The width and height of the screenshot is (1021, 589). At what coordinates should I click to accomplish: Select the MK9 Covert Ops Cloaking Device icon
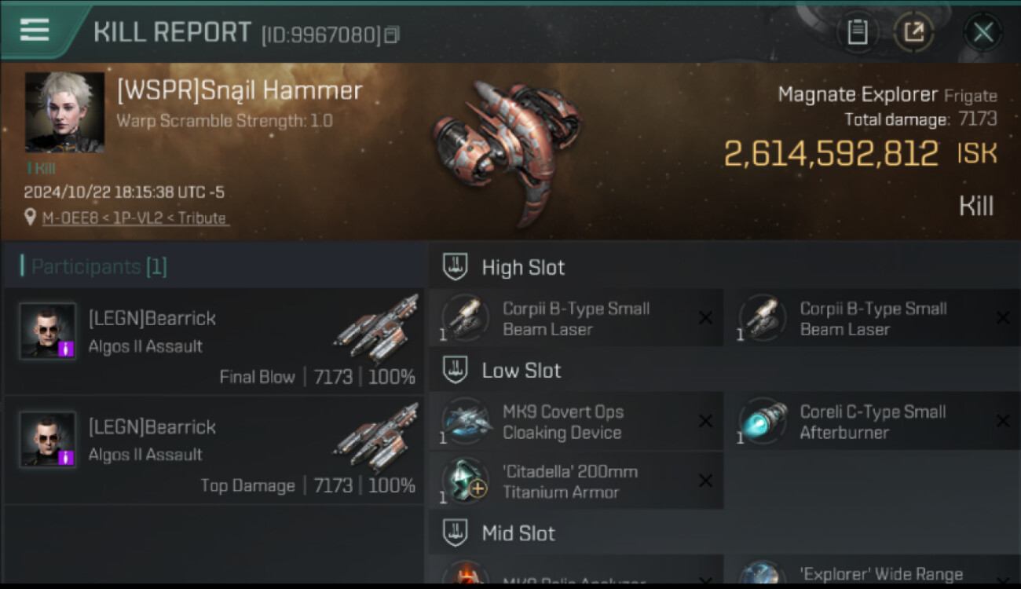tap(467, 421)
